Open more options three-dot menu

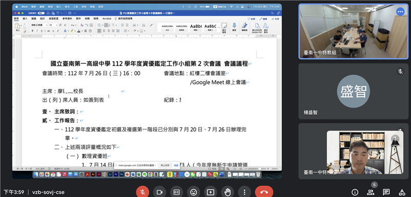point(245,192)
